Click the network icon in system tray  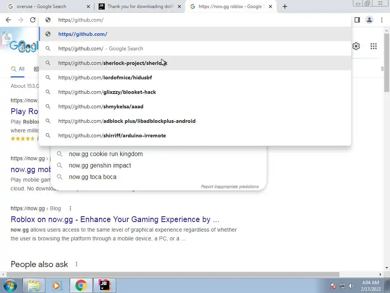[x=342, y=286]
